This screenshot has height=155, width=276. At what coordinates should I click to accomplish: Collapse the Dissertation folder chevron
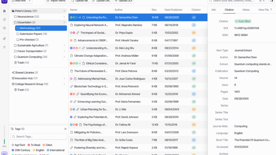point(64,22)
